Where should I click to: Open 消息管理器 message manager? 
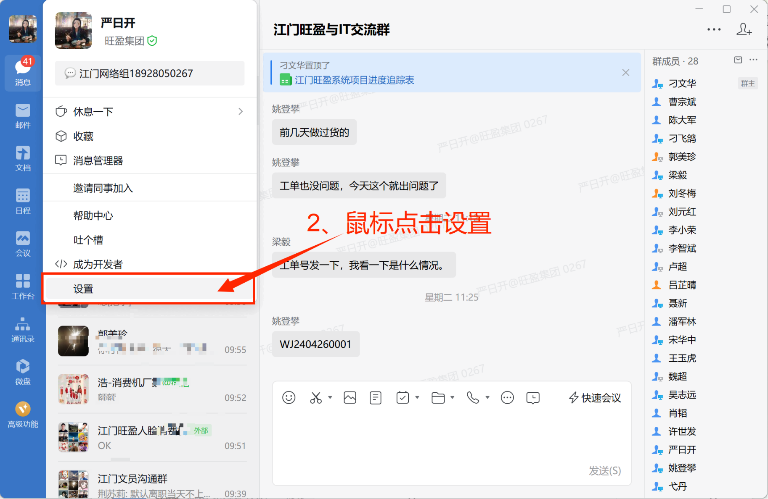pyautogui.click(x=150, y=160)
